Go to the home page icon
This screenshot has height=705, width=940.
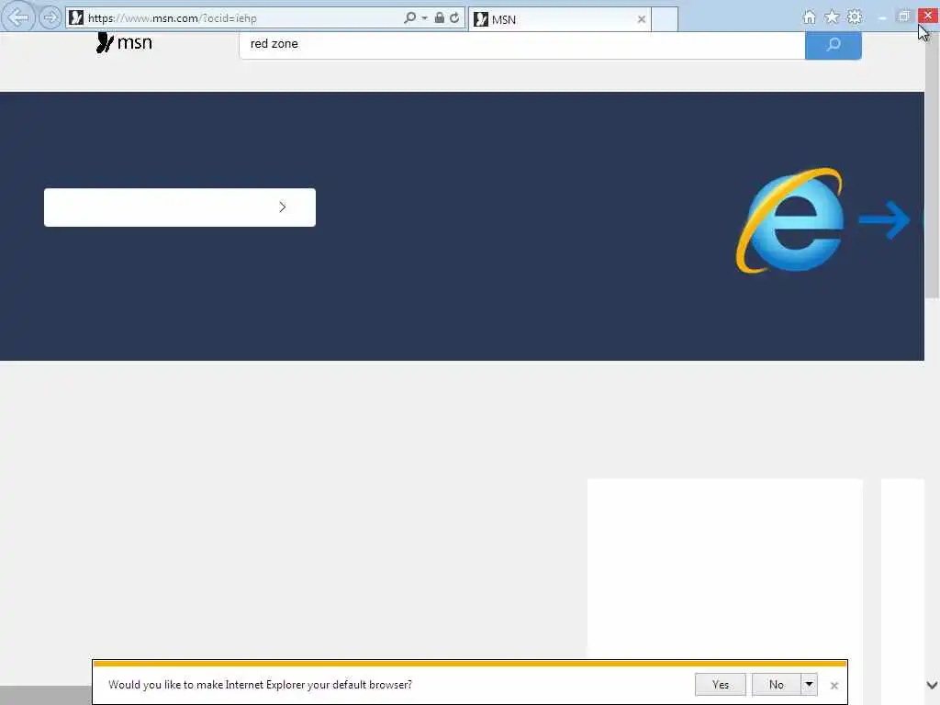pos(810,17)
